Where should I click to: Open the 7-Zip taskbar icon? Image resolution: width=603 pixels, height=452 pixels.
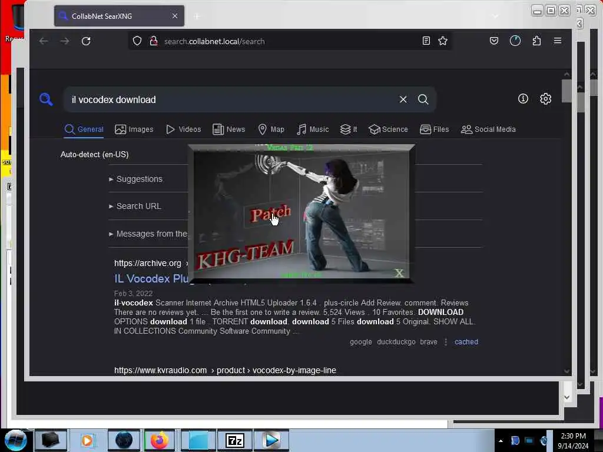click(234, 440)
